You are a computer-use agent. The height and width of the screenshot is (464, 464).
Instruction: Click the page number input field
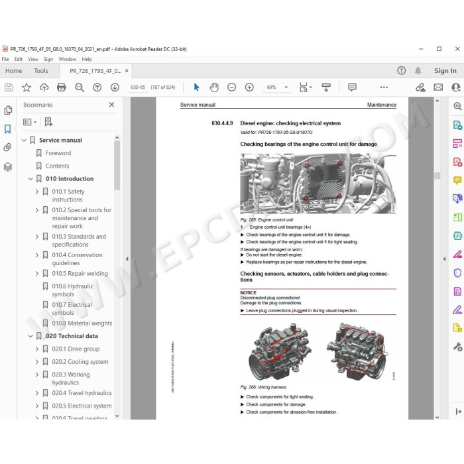[138, 87]
